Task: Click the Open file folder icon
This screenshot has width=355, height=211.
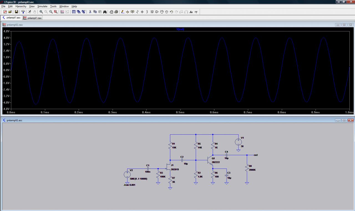Action: click(x=10, y=12)
